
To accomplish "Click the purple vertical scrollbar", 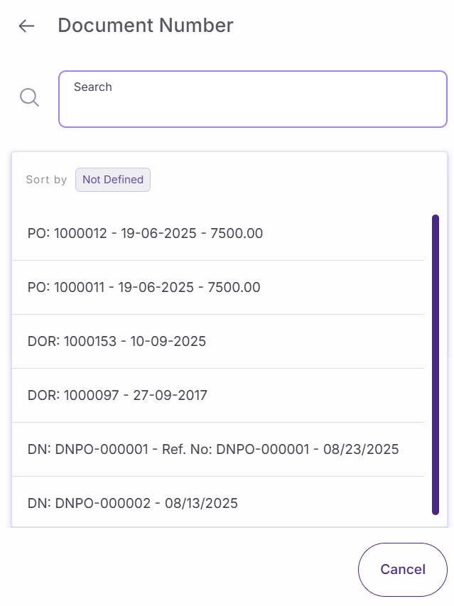I will tap(435, 364).
